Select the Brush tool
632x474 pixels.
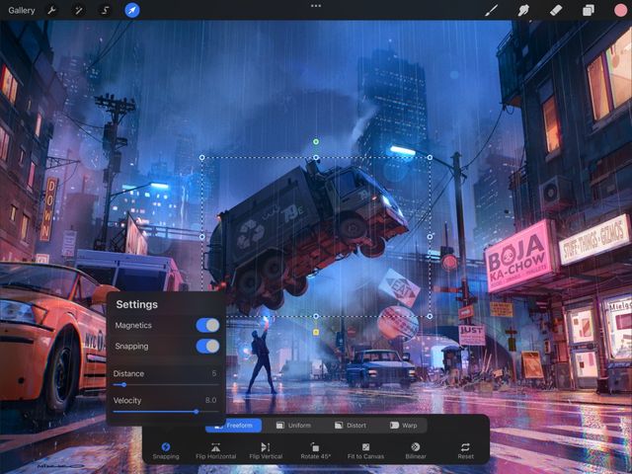pos(491,11)
